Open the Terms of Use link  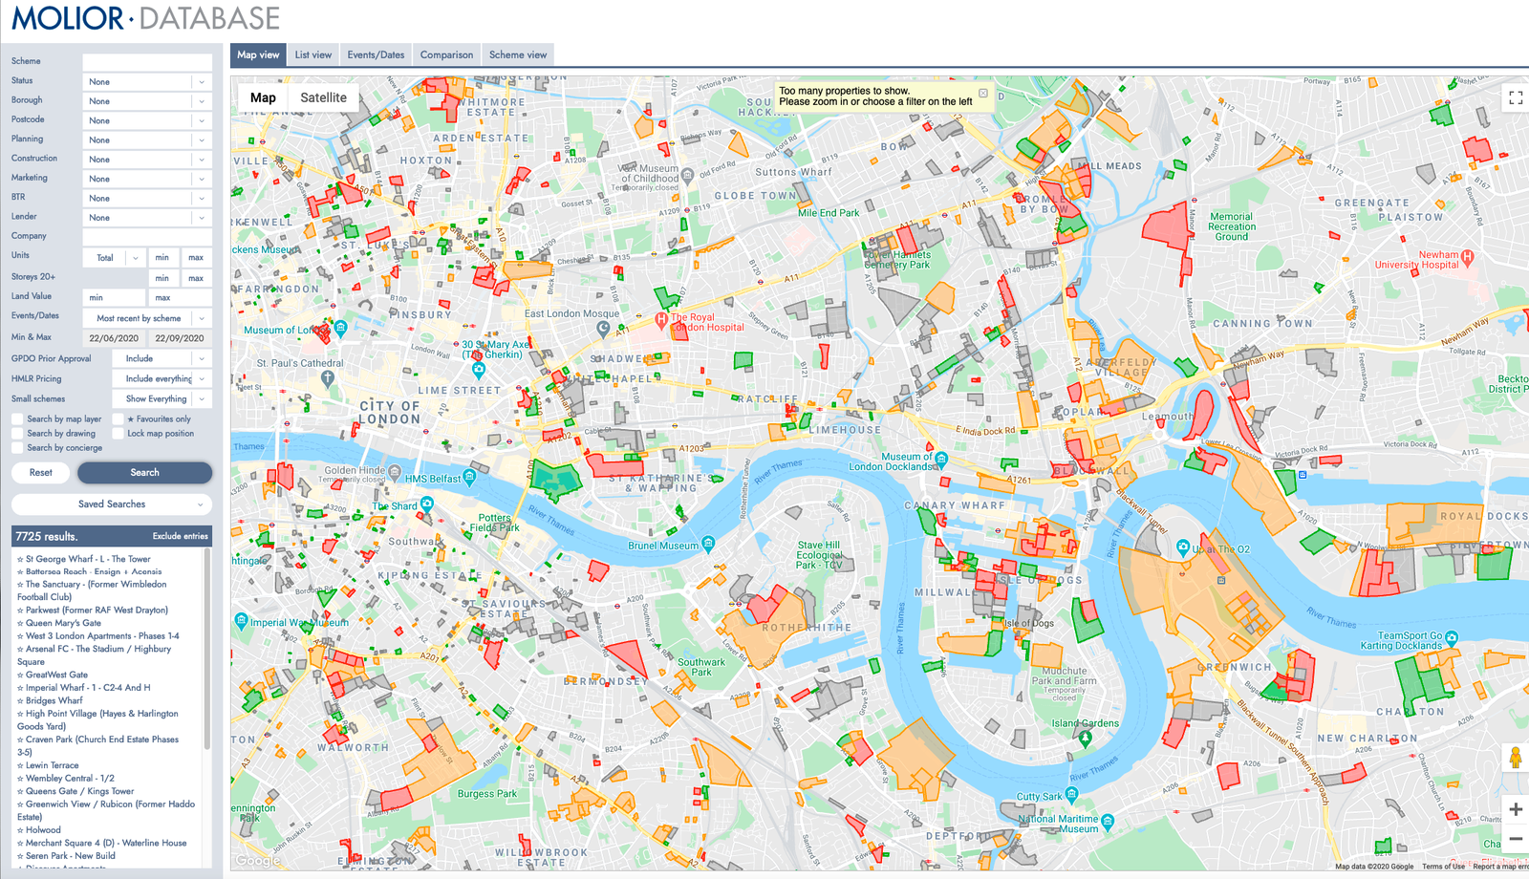pos(1443,867)
